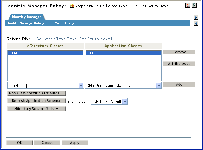Click the OK button

click(20, 143)
